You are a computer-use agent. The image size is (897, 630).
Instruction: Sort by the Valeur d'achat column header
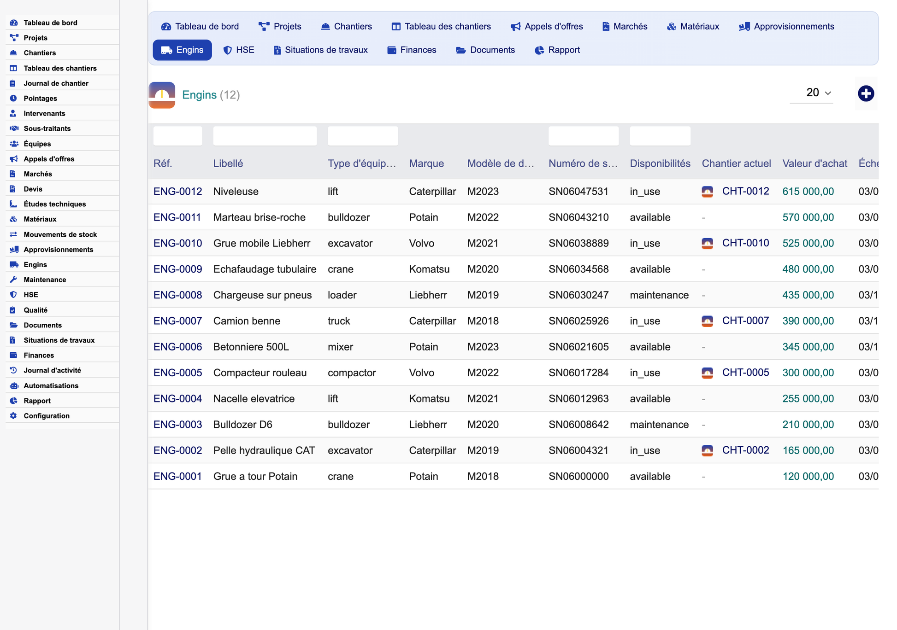click(x=814, y=163)
